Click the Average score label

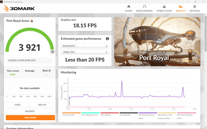point(30,71)
